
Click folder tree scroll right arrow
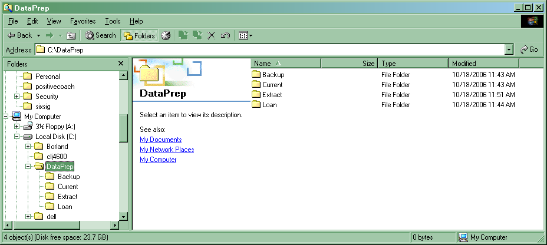click(x=115, y=225)
